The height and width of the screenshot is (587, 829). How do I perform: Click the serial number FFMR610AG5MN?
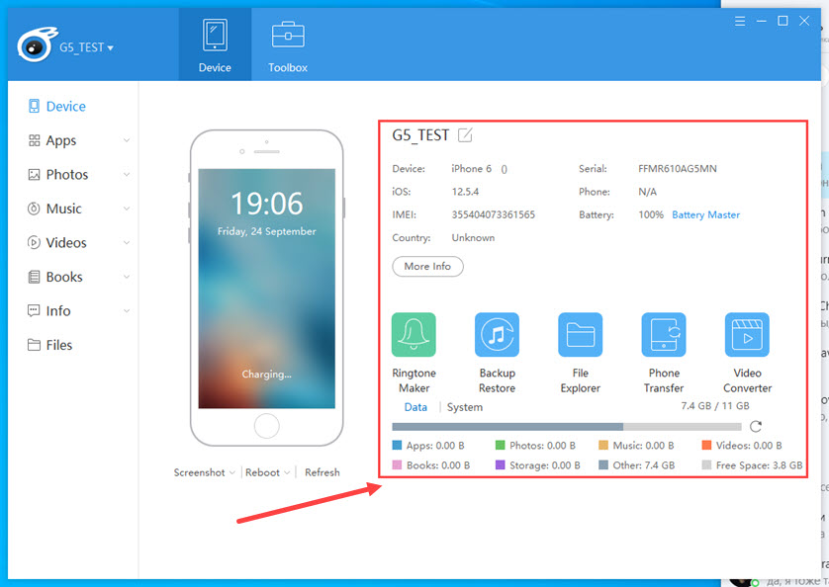(678, 169)
